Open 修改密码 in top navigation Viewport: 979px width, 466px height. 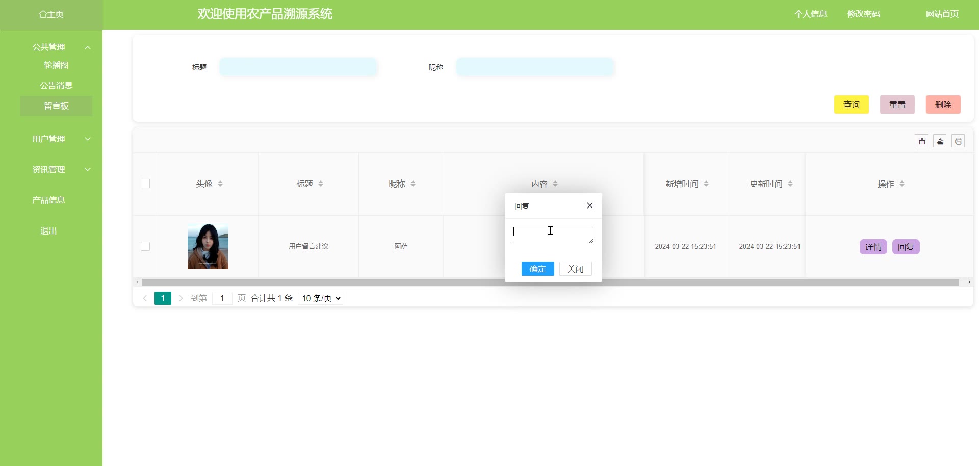click(864, 14)
